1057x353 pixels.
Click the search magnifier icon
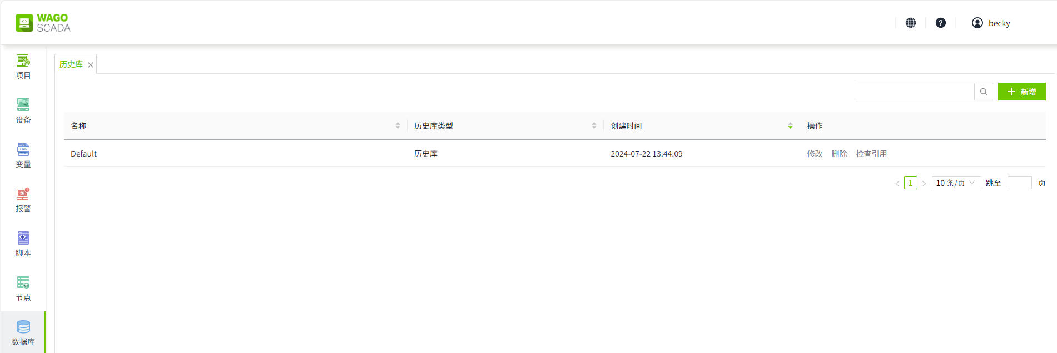pyautogui.click(x=984, y=92)
